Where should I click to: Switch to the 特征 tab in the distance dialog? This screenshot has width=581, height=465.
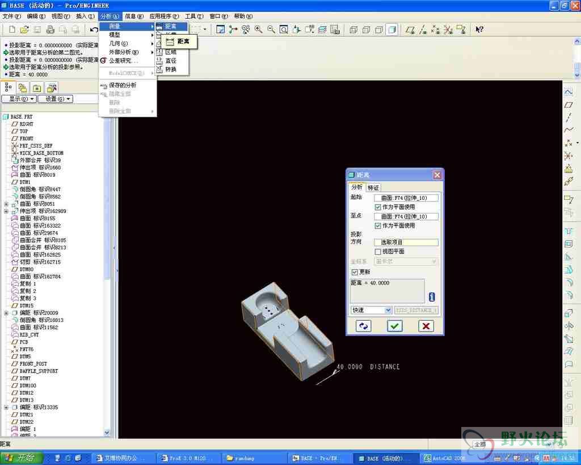(373, 187)
